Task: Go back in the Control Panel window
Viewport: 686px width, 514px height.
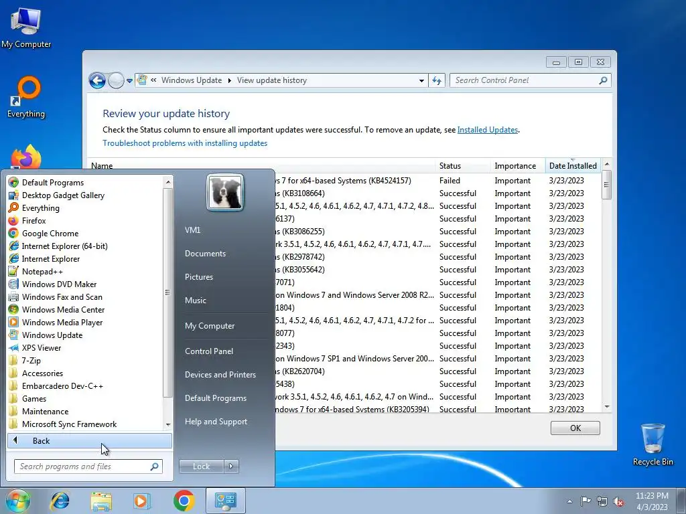Action: (x=97, y=80)
